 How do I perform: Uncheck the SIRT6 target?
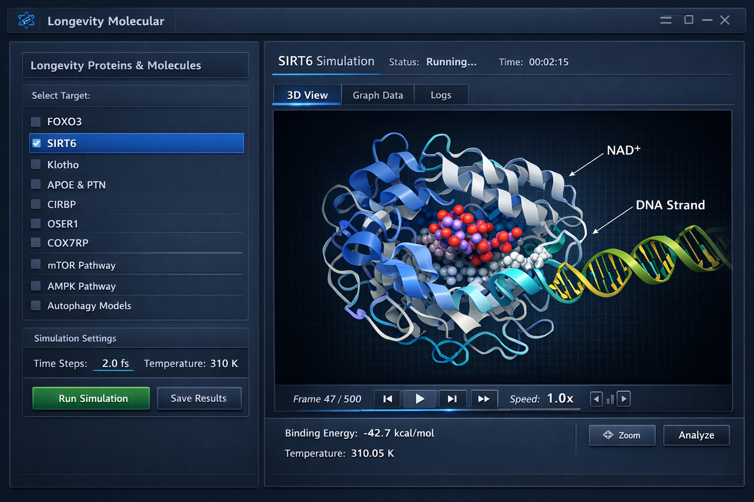pyautogui.click(x=37, y=143)
